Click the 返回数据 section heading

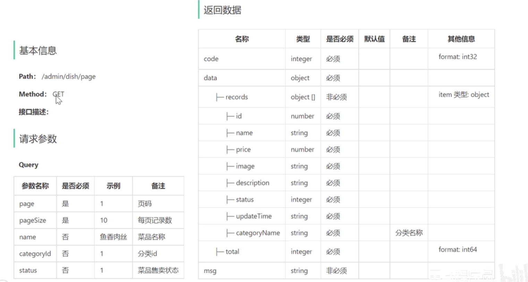[222, 10]
